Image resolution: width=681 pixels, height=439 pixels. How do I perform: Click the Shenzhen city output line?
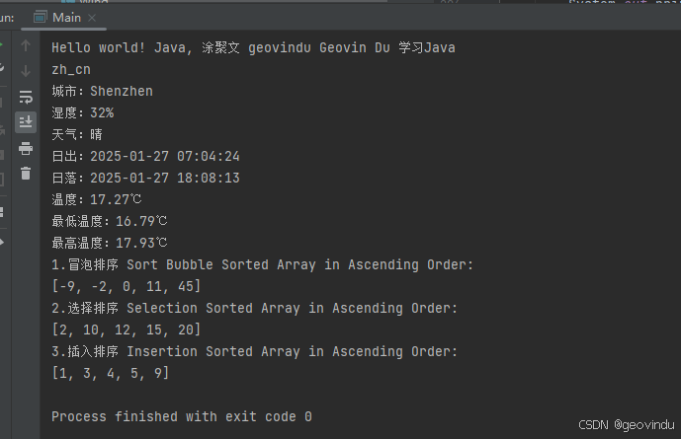(102, 91)
